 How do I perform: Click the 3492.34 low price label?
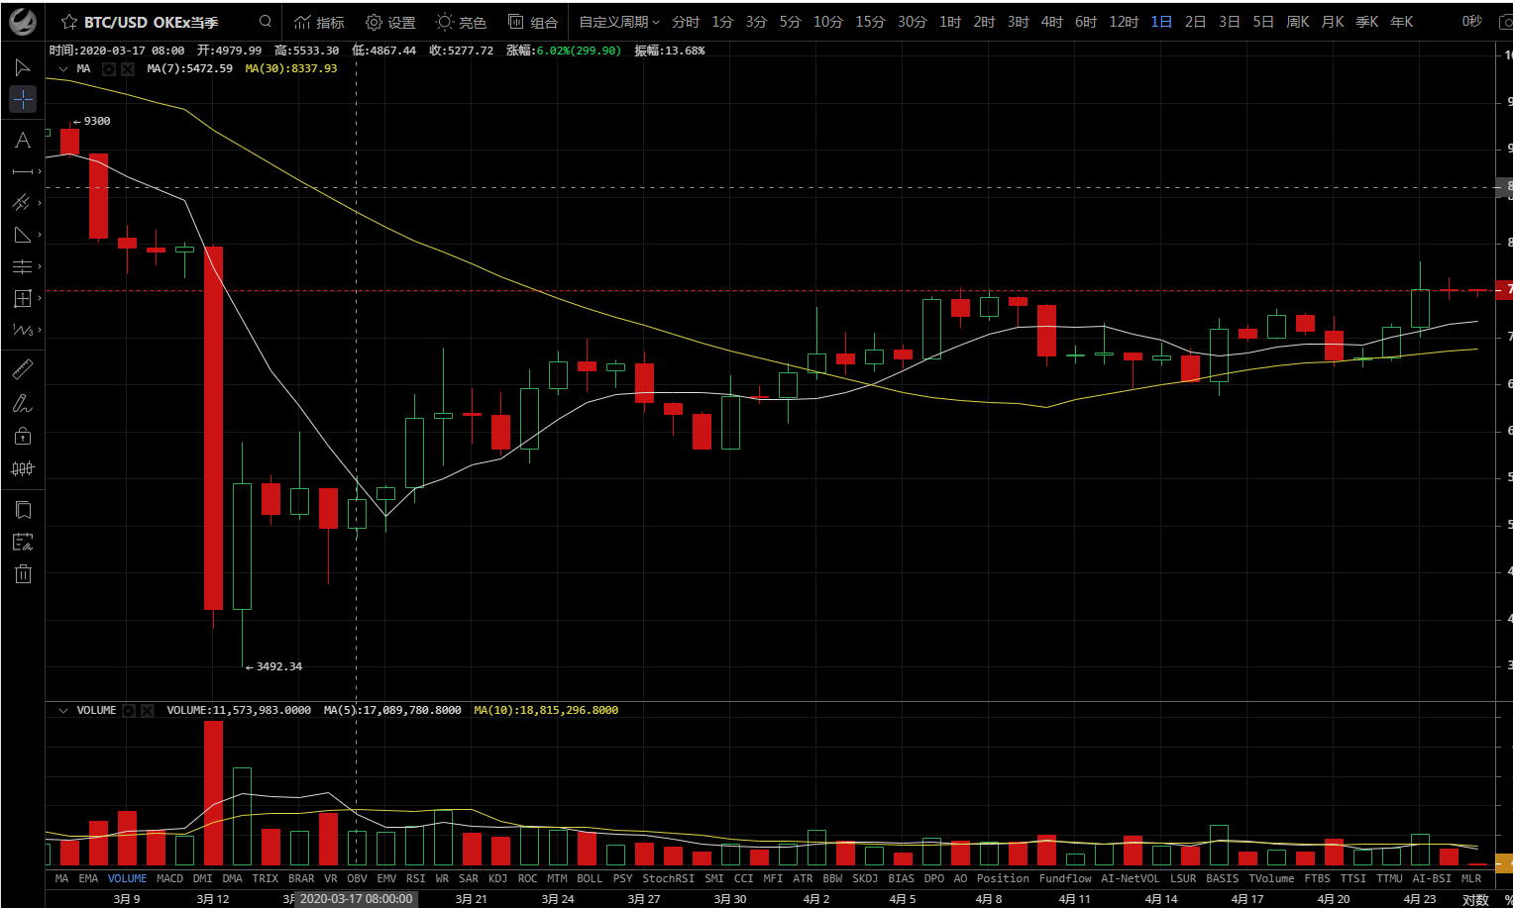point(273,666)
